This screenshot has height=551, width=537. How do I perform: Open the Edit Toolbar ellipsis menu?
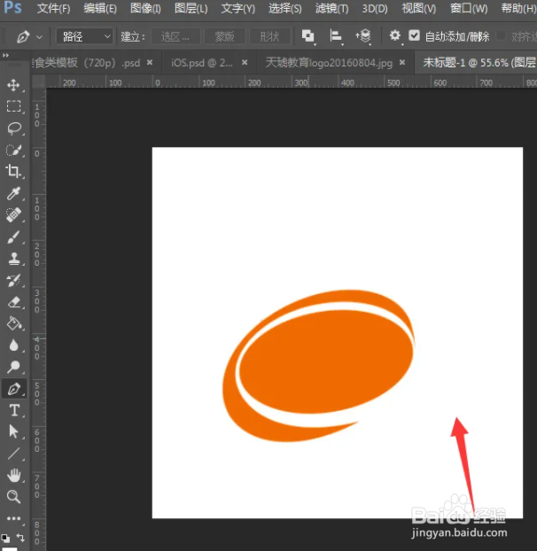[13, 518]
